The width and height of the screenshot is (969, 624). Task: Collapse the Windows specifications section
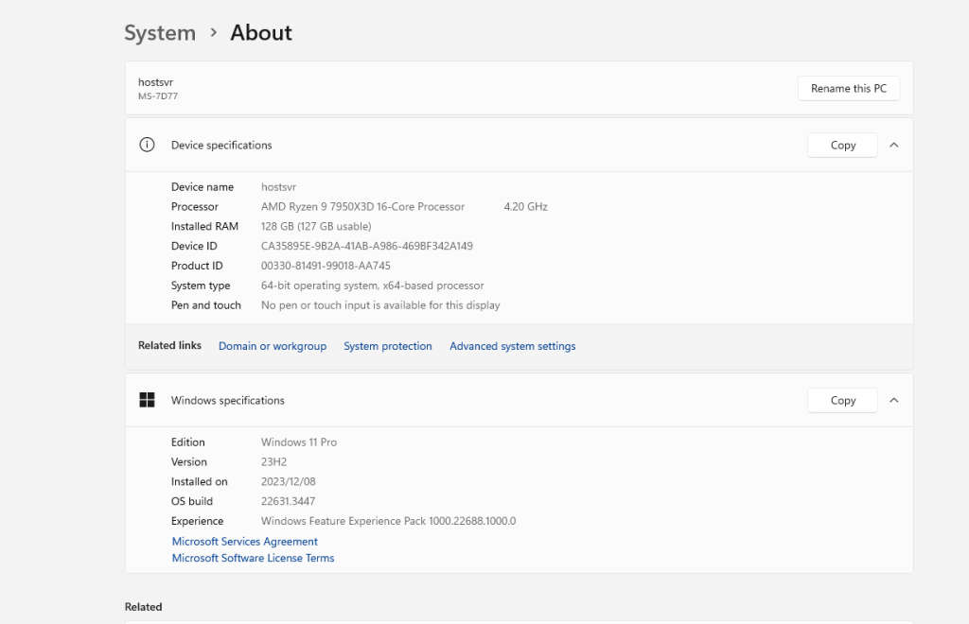click(x=894, y=400)
